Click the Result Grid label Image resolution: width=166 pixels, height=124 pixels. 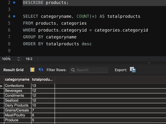(x=13, y=70)
